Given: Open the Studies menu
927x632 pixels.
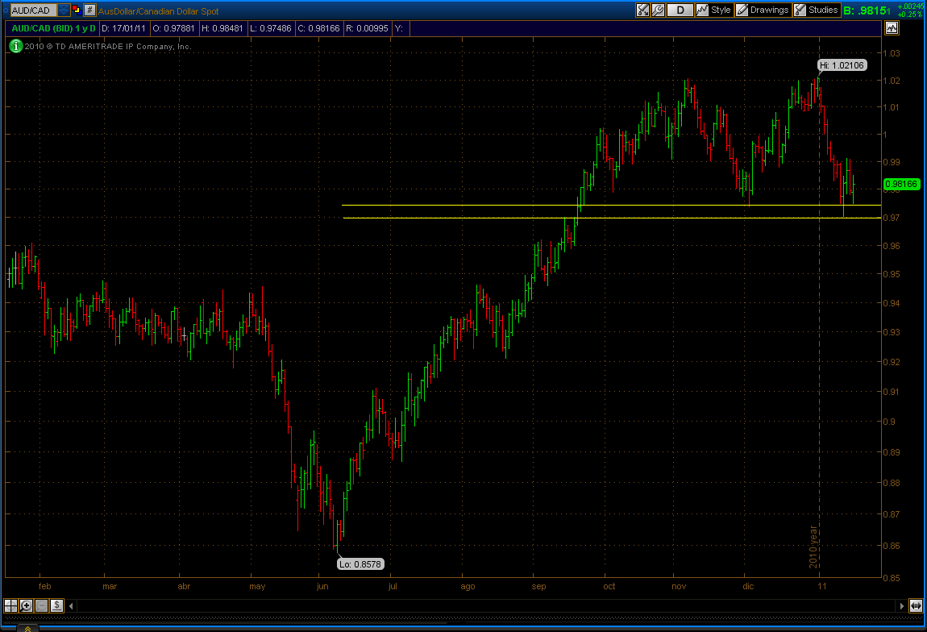Looking at the screenshot, I should [x=817, y=10].
